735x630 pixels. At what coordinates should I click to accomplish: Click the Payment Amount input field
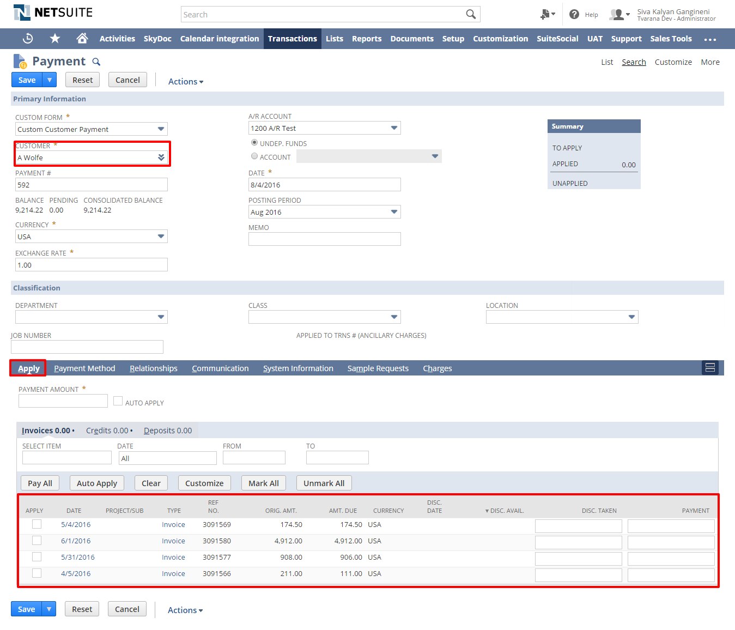pyautogui.click(x=63, y=401)
